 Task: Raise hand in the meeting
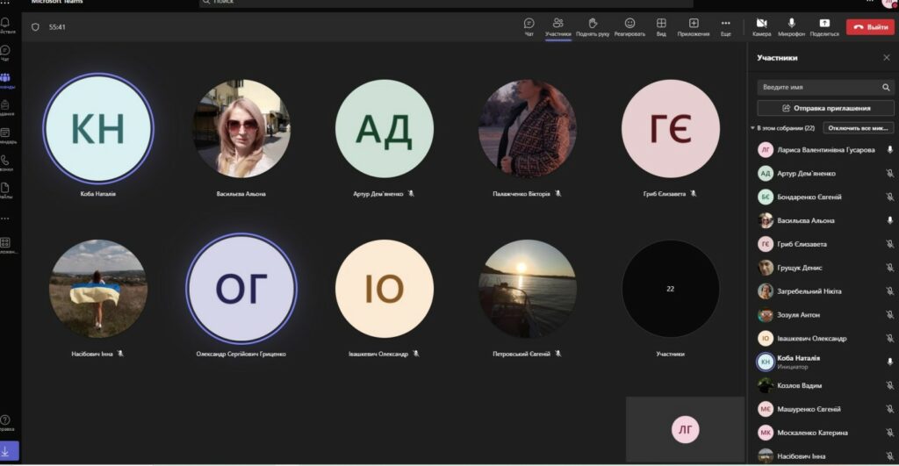coord(593,26)
